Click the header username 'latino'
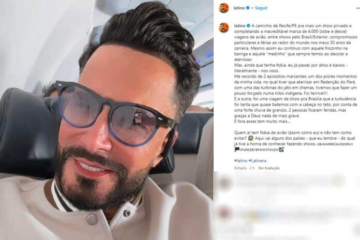The image size is (360, 240). (239, 8)
